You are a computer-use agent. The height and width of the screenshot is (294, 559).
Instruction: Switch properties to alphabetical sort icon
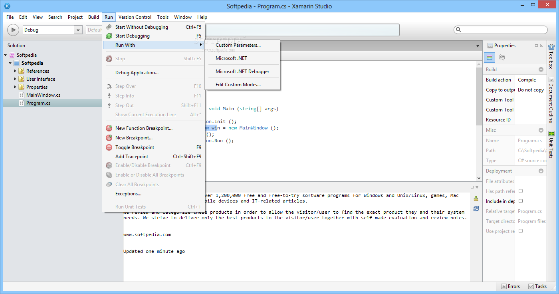pos(502,58)
